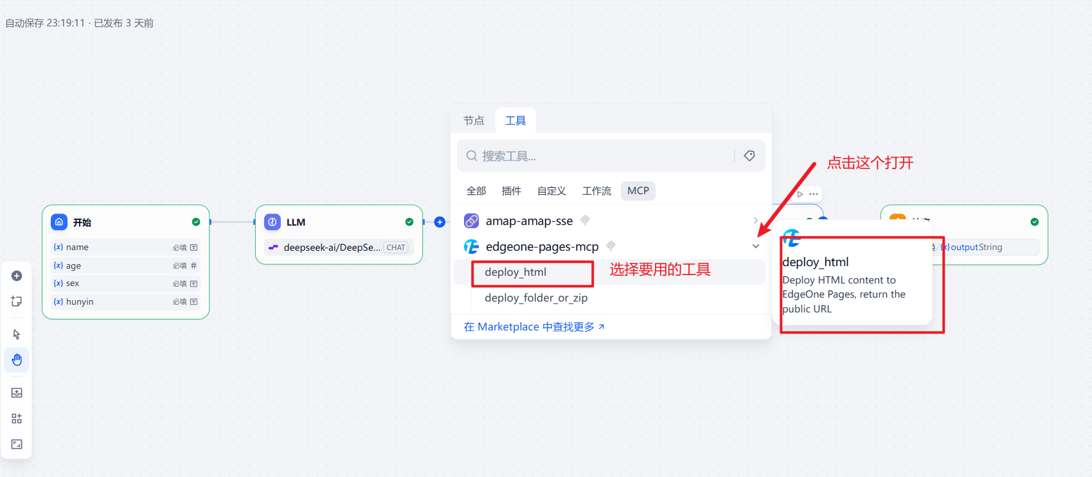This screenshot has height=477, width=1092.
Task: Switch to hand drag mode
Action: point(17,359)
